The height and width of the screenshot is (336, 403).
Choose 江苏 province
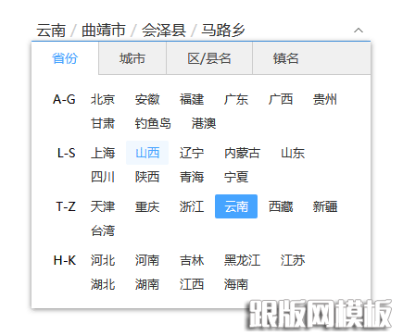point(293,260)
